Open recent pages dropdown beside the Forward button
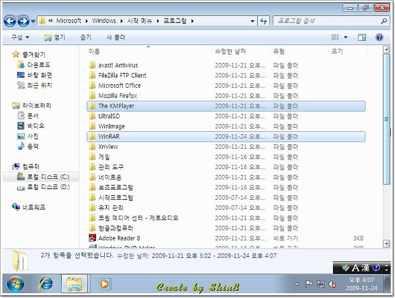This screenshot has width=395, height=298. point(33,21)
